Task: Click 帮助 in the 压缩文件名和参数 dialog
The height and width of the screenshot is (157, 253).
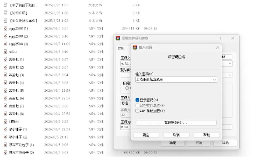Action: coord(225,143)
